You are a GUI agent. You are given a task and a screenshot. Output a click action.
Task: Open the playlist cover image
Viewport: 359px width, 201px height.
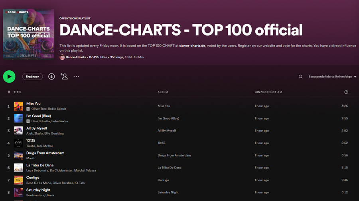coord(29,34)
